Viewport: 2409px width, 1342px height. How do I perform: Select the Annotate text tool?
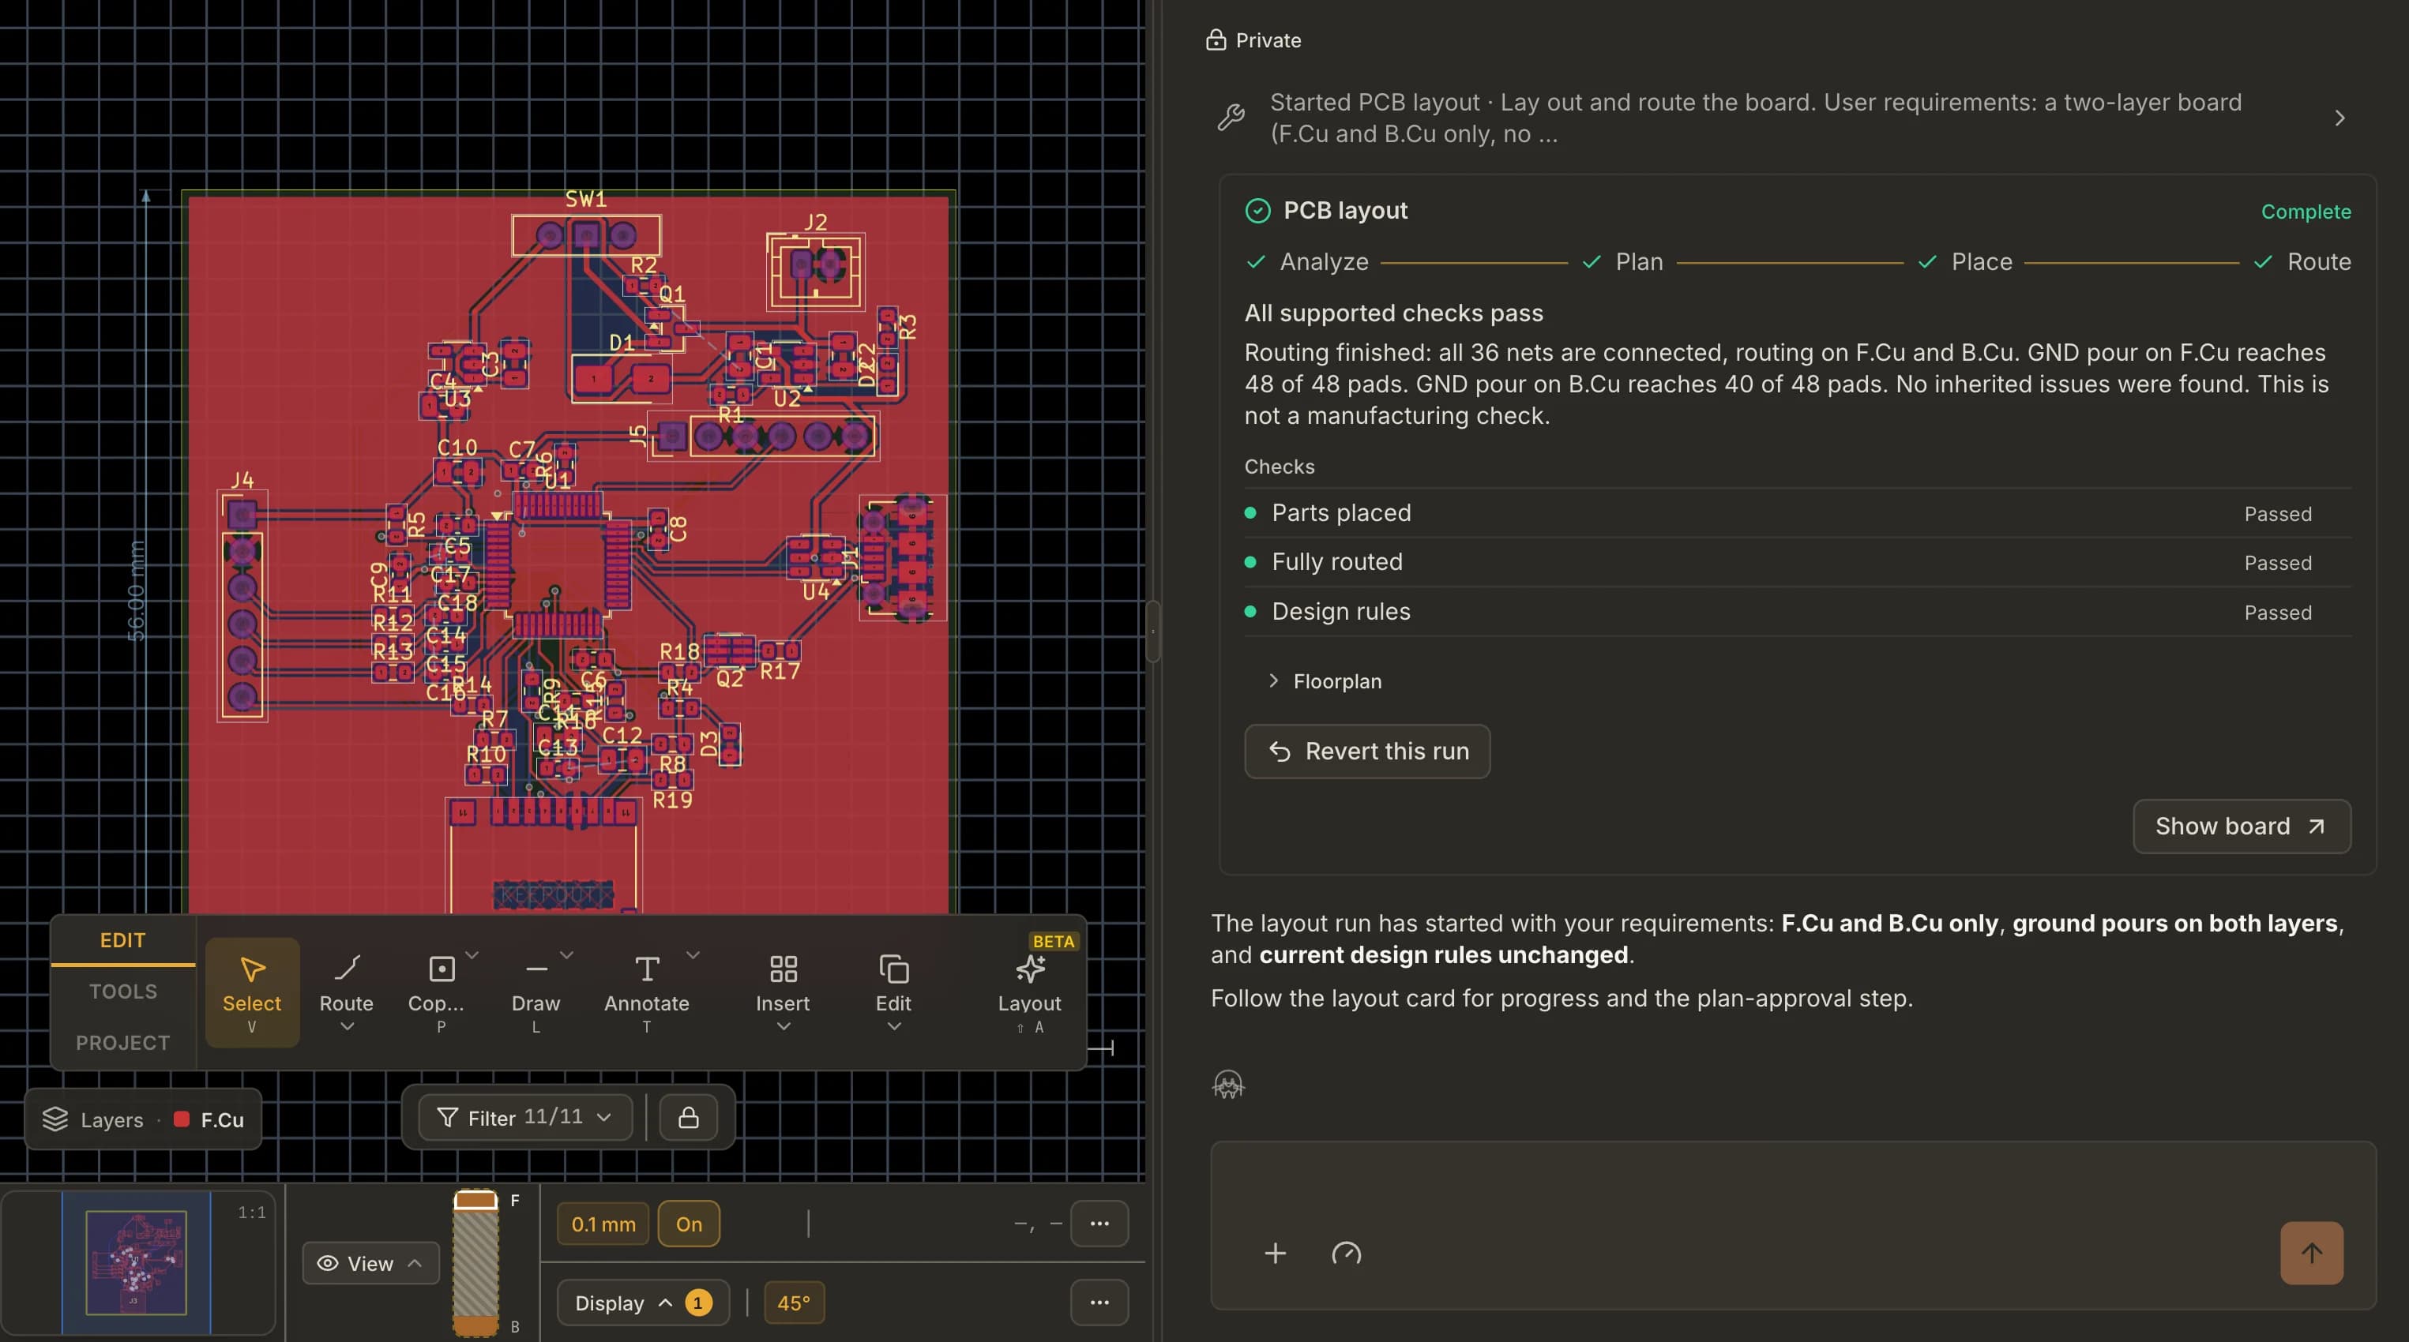(x=646, y=992)
